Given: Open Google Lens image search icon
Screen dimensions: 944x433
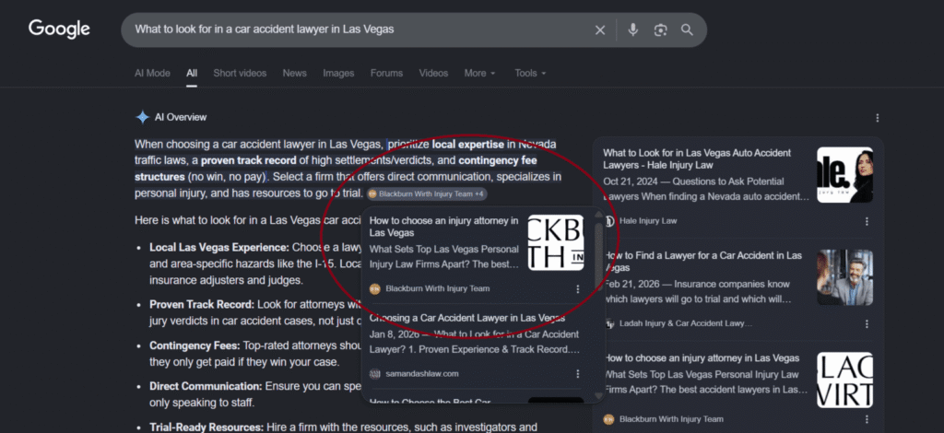Looking at the screenshot, I should 660,30.
